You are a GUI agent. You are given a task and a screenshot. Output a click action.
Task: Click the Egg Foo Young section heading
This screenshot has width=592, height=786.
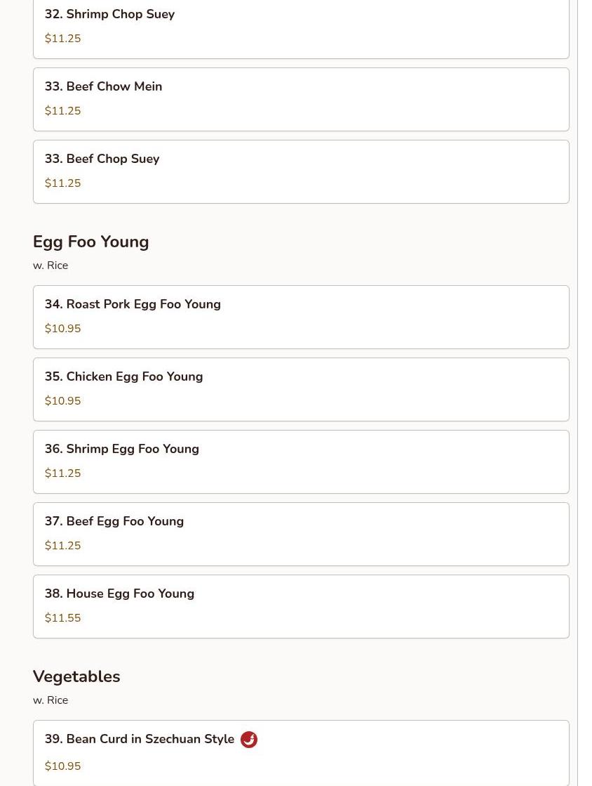[91, 242]
